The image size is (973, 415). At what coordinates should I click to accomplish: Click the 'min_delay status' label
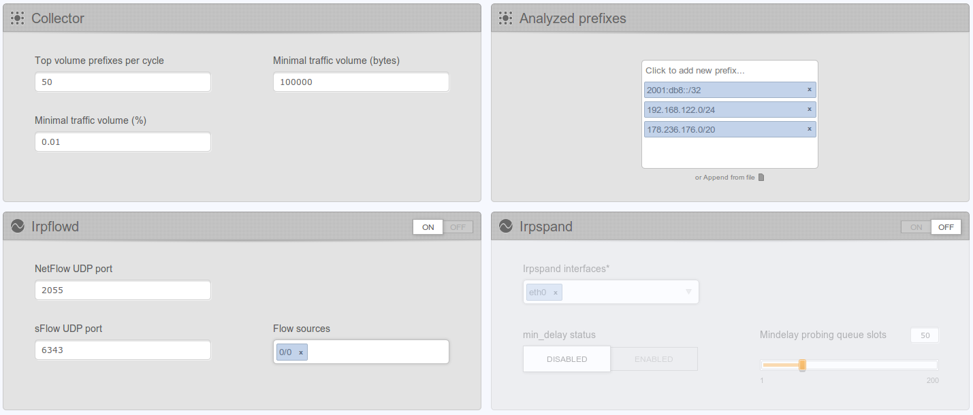click(559, 335)
